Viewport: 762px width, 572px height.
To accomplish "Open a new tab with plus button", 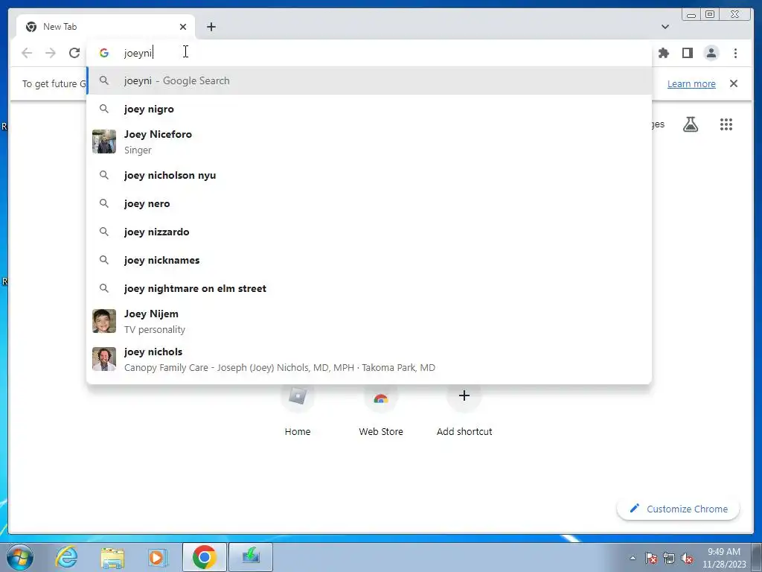I will pyautogui.click(x=211, y=27).
